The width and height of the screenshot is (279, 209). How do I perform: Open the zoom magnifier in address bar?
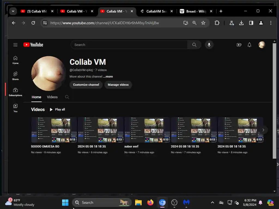pyautogui.click(x=195, y=23)
